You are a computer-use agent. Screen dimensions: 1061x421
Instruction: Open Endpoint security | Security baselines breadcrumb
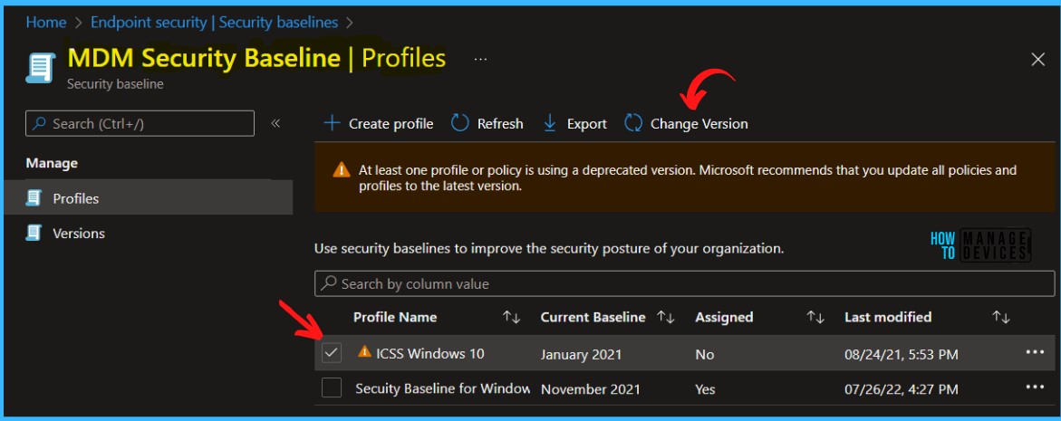click(215, 23)
